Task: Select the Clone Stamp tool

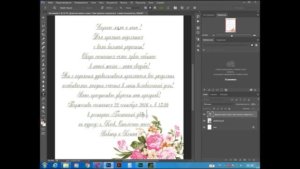Action: click(x=43, y=65)
